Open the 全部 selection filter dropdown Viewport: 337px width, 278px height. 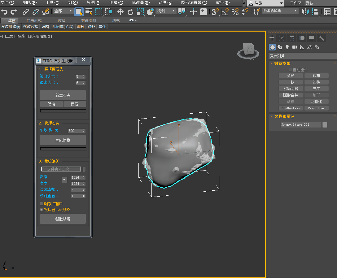click(x=63, y=11)
